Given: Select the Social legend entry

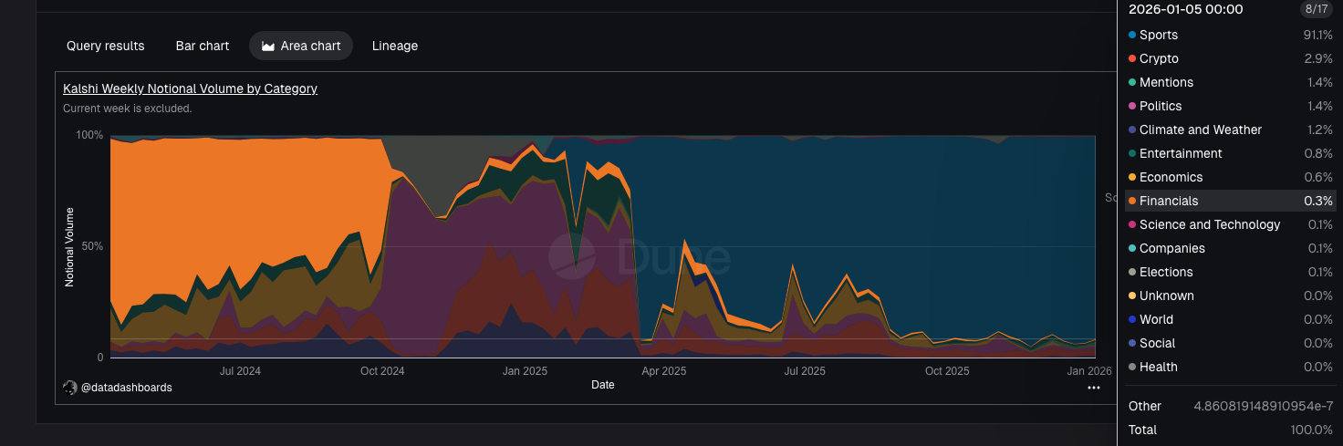Looking at the screenshot, I should click(x=1231, y=343).
